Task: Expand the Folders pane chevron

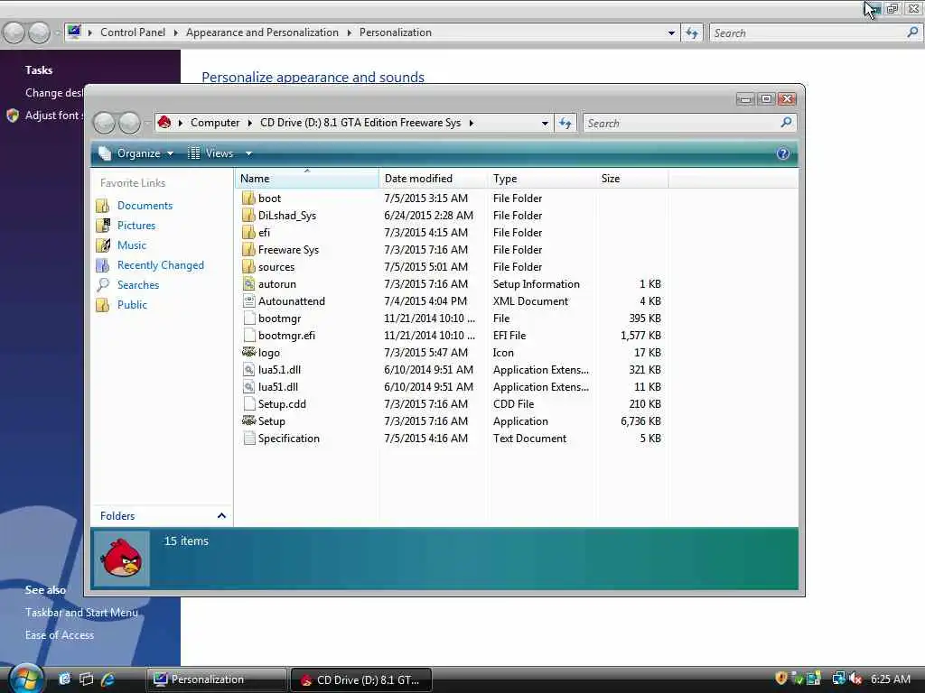Action: tap(221, 515)
